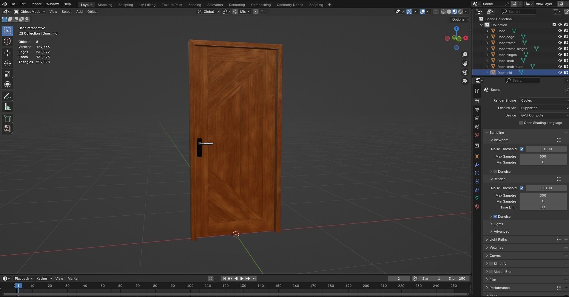
Task: Select the Move tool
Action: [x=7, y=53]
